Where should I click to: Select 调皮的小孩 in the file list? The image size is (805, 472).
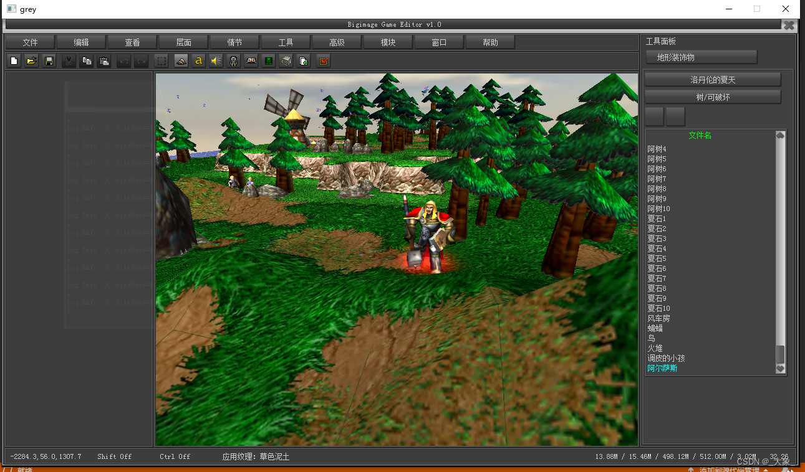(667, 358)
